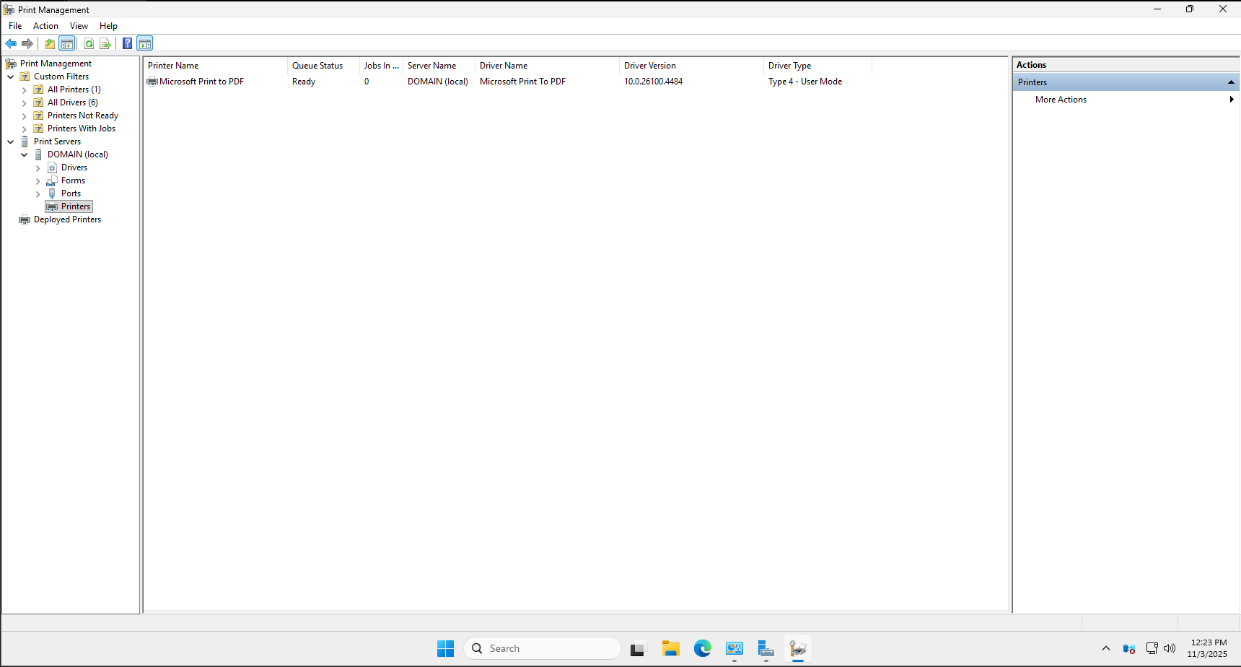Open the Action menu

(45, 26)
